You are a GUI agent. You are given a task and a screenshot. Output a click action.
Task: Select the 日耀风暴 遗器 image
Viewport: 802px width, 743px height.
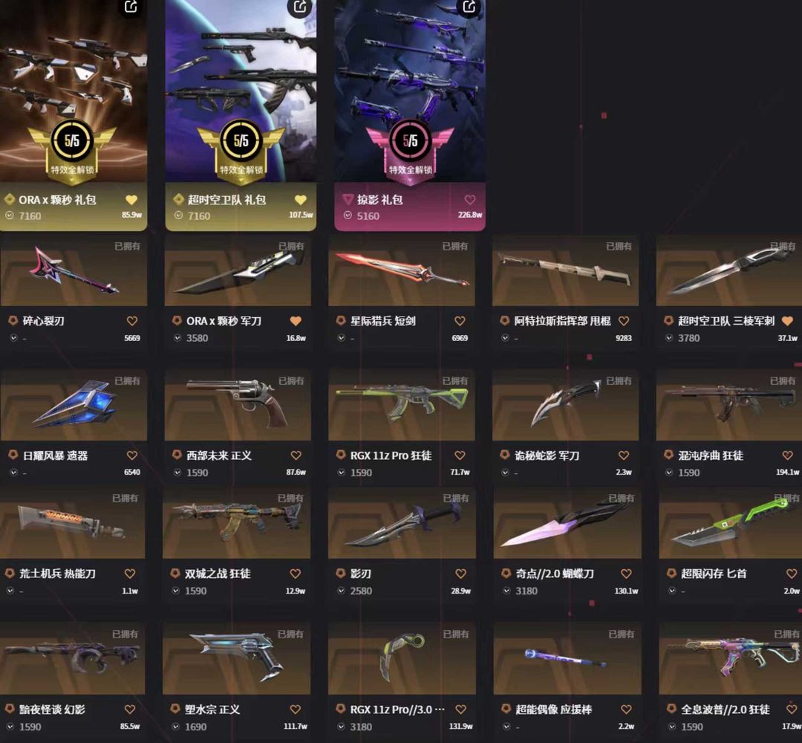click(74, 405)
